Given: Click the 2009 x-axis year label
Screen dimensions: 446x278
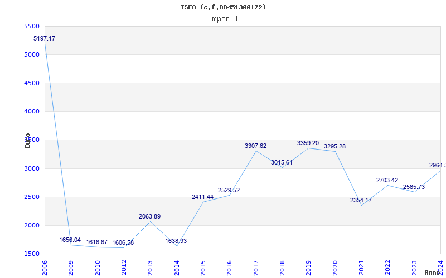Looking at the screenshot, I should (71, 268).
